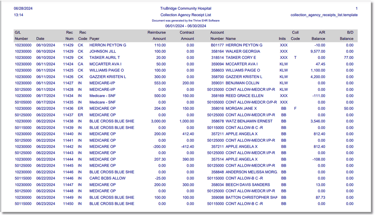Click account number '357514'
The image size is (375, 216).
coord(217,159)
